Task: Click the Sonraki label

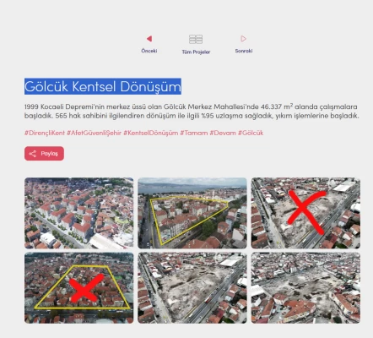Action: tap(244, 51)
